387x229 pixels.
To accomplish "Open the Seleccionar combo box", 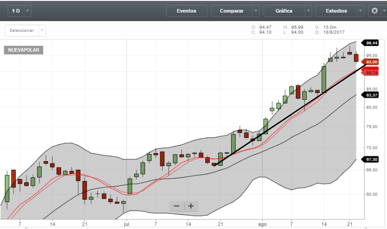I will (x=26, y=31).
